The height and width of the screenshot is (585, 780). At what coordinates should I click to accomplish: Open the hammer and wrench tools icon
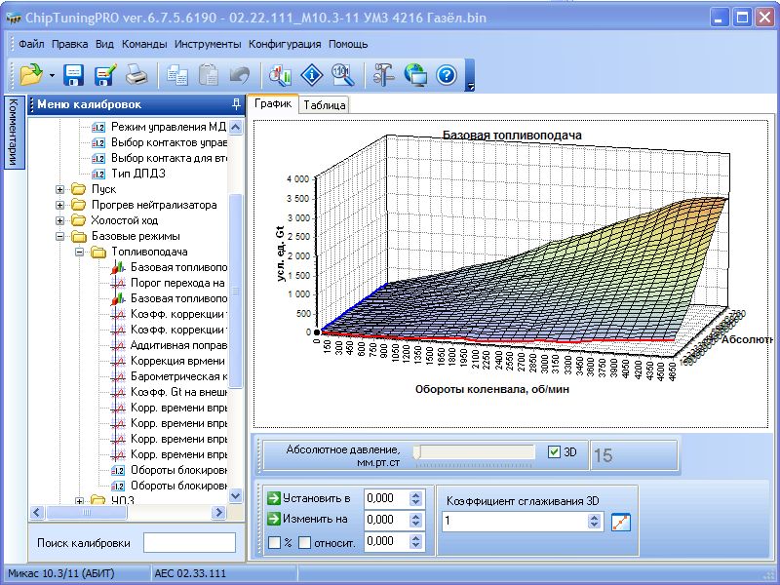coord(383,74)
